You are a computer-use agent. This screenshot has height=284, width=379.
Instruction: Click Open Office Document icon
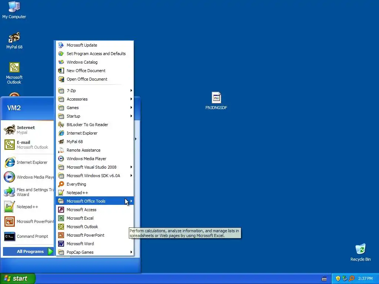coord(61,79)
